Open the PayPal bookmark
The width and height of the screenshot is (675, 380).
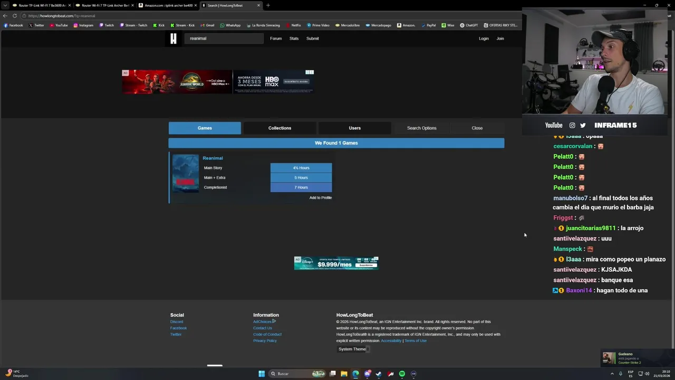(428, 25)
